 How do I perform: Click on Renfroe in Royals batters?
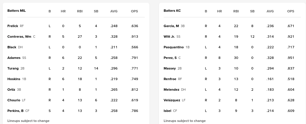170,79
